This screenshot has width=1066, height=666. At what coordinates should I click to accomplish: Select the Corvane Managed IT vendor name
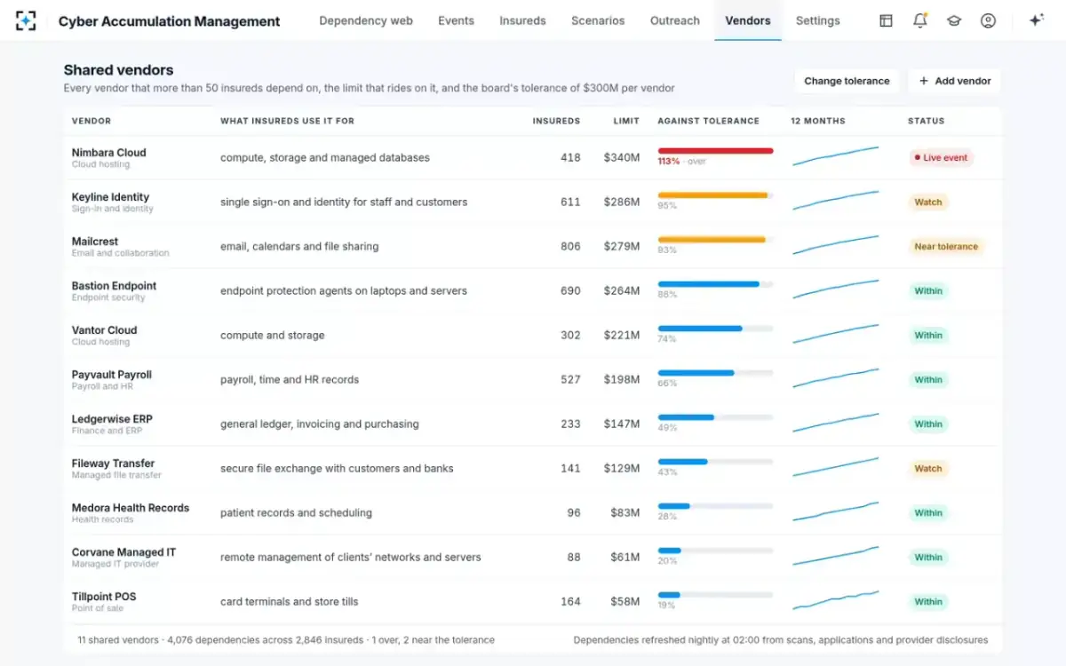click(x=123, y=552)
